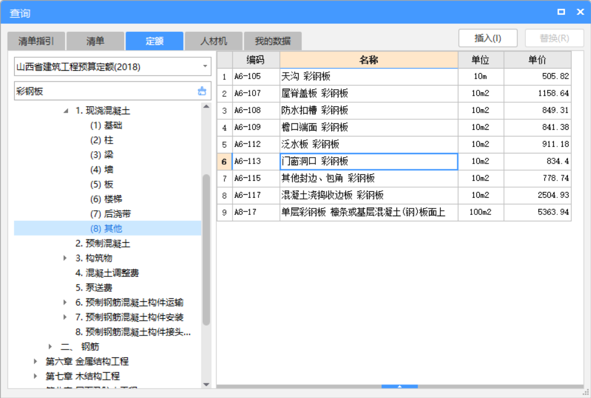
Task: Click row number 6 header
Action: tap(225, 161)
